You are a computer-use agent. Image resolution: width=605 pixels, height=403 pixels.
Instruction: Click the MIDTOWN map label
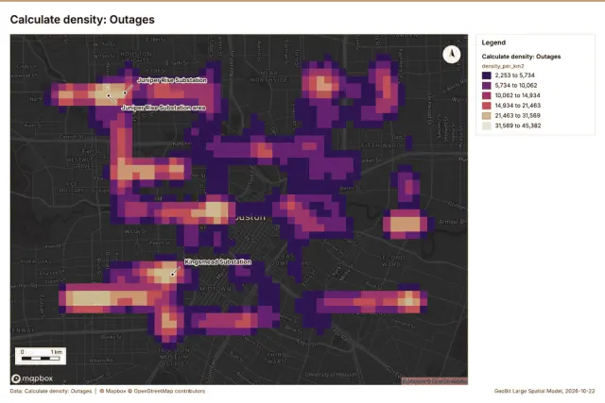click(216, 289)
